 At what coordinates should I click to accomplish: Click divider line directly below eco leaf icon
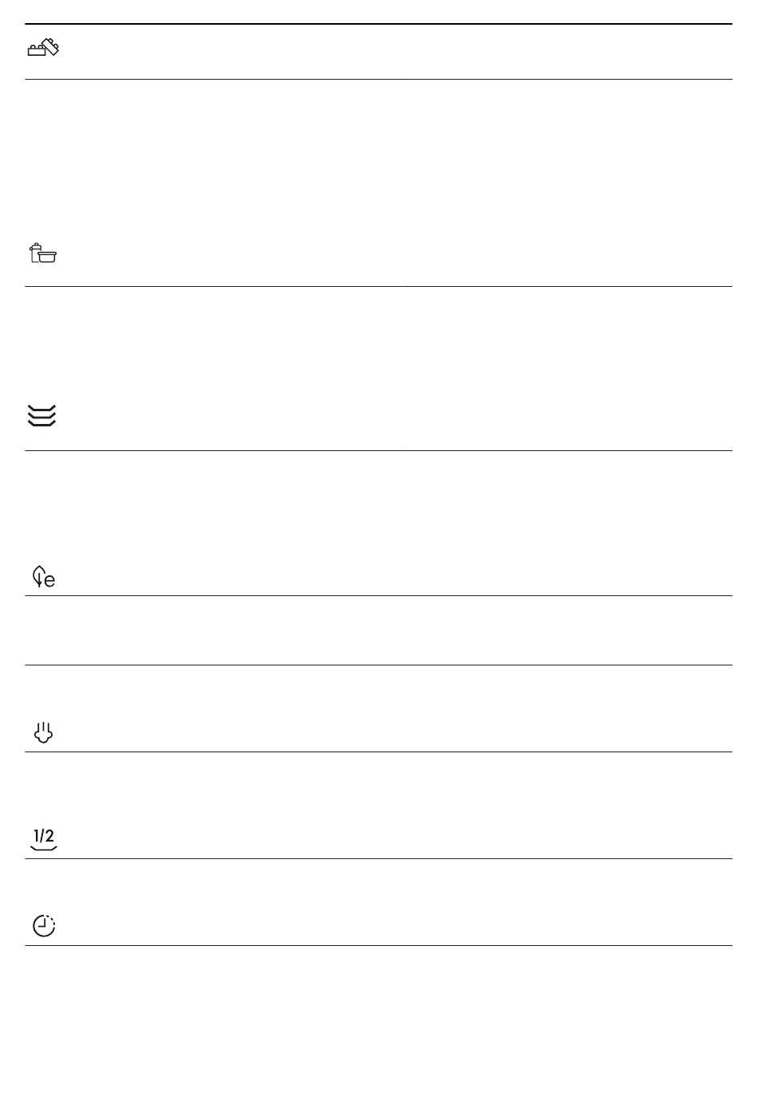[x=378, y=595]
